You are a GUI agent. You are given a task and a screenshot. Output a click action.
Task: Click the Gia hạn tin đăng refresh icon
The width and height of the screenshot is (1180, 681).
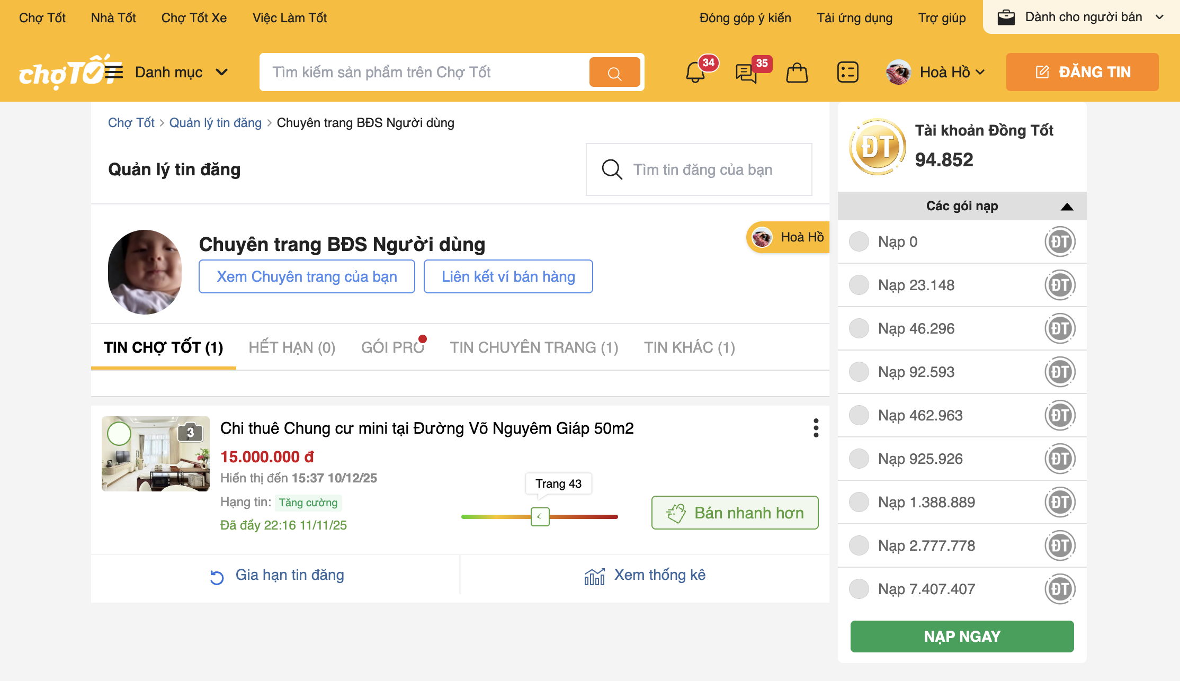pyautogui.click(x=217, y=577)
